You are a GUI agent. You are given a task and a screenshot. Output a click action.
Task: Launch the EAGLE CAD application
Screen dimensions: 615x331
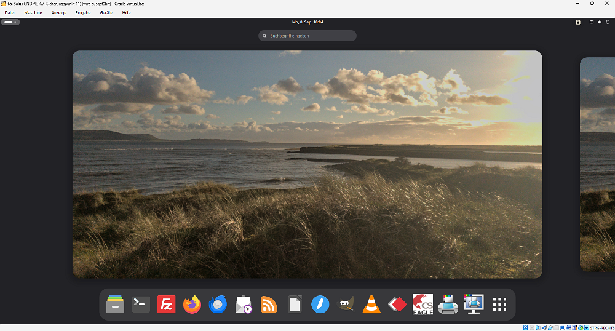[423, 304]
